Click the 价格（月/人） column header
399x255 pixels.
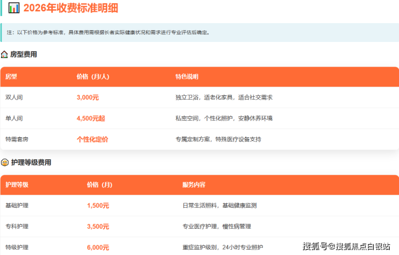pos(93,76)
